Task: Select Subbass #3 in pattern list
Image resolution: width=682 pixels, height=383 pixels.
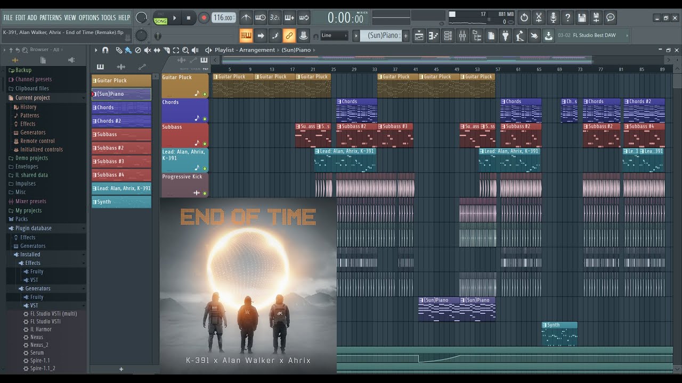Action: pyautogui.click(x=121, y=161)
